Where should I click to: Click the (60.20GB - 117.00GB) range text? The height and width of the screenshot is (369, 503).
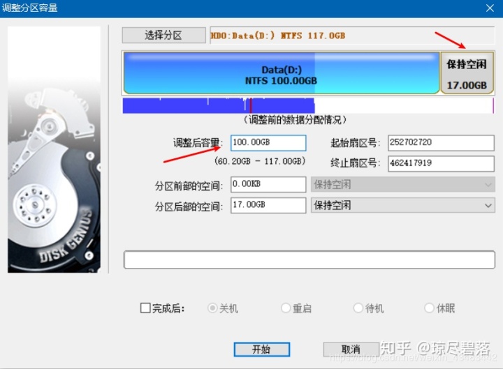point(260,161)
